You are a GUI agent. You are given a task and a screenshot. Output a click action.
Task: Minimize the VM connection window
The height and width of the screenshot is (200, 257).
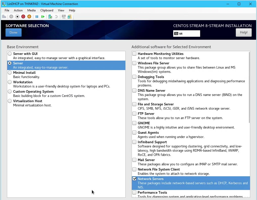pyautogui.click(x=228, y=4)
